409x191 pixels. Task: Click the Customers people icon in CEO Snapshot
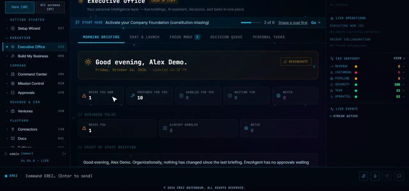332,72
